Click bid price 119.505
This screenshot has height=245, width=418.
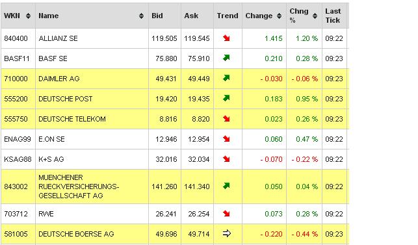point(164,38)
